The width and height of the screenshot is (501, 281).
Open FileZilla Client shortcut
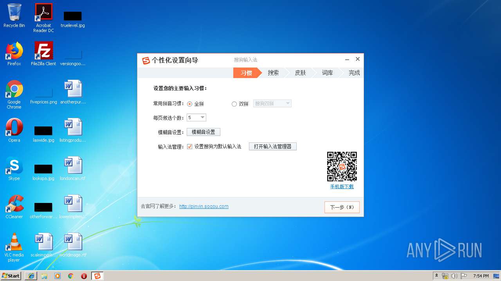(43, 54)
